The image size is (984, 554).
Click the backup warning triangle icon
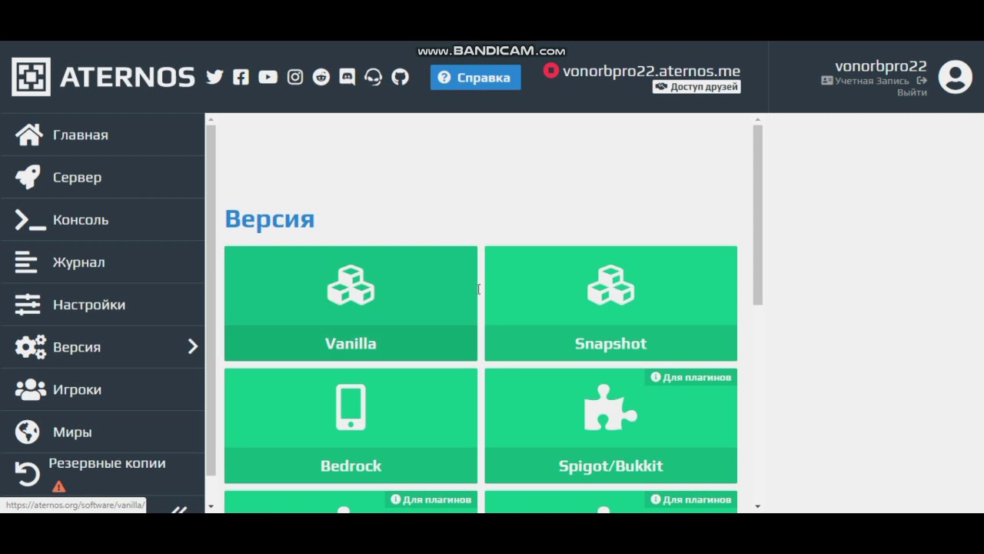tap(58, 486)
